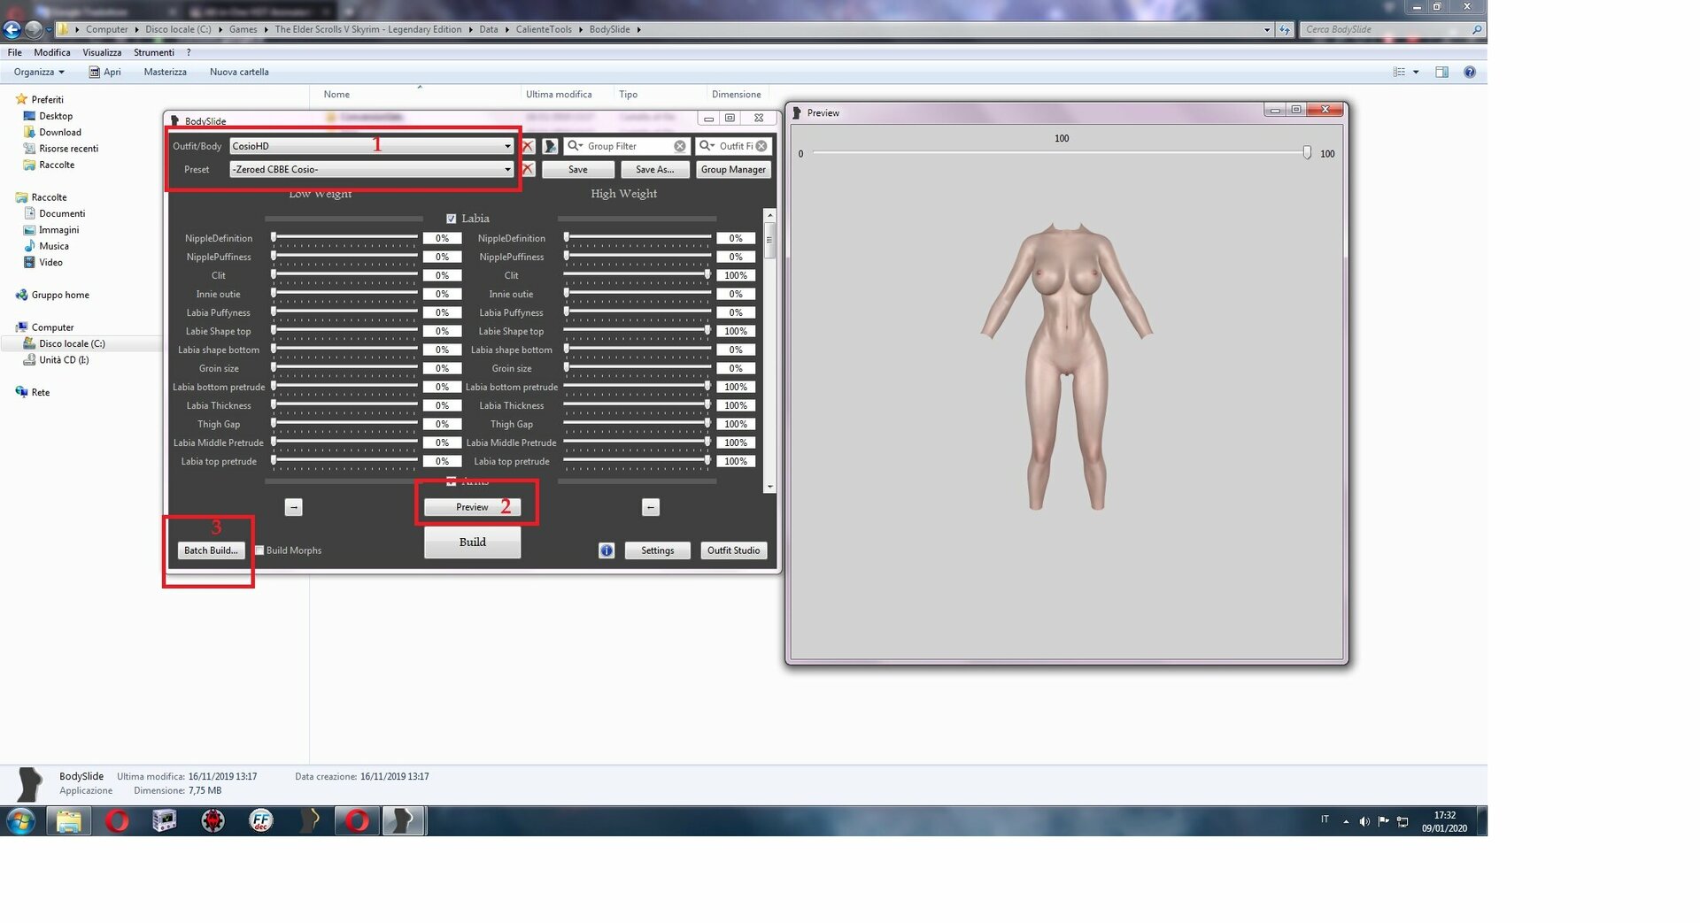Select Documenti library in sidebar

[62, 213]
